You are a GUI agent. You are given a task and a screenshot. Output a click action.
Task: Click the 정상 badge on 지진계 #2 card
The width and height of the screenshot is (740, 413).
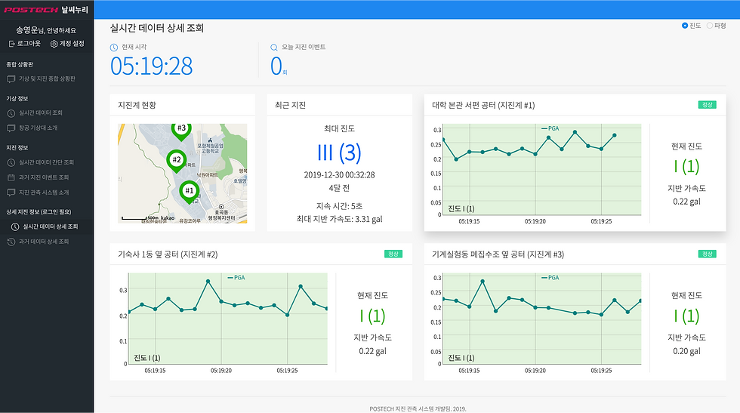coord(393,254)
